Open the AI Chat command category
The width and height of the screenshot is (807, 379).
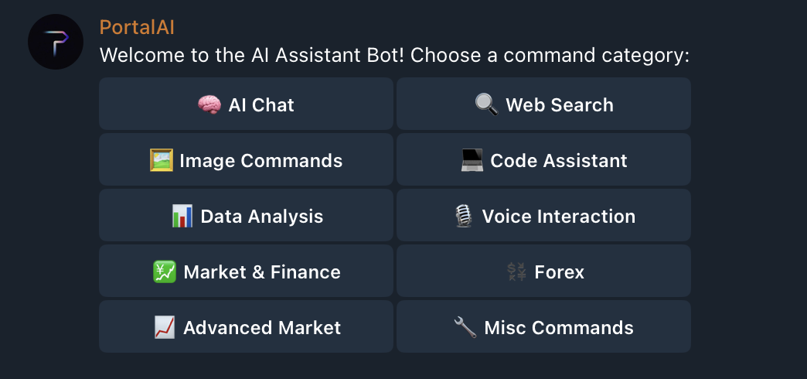[246, 104]
